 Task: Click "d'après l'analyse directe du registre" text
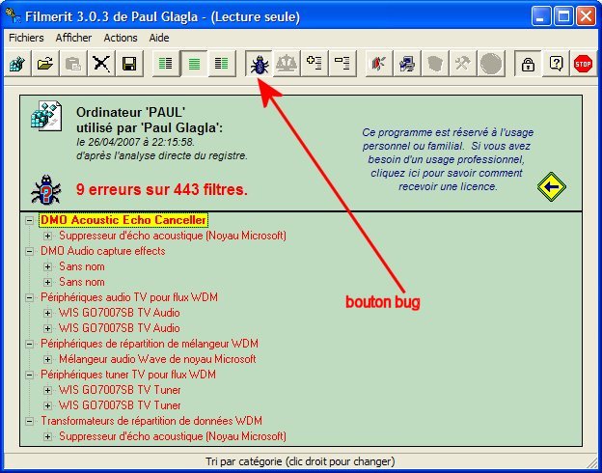point(162,155)
